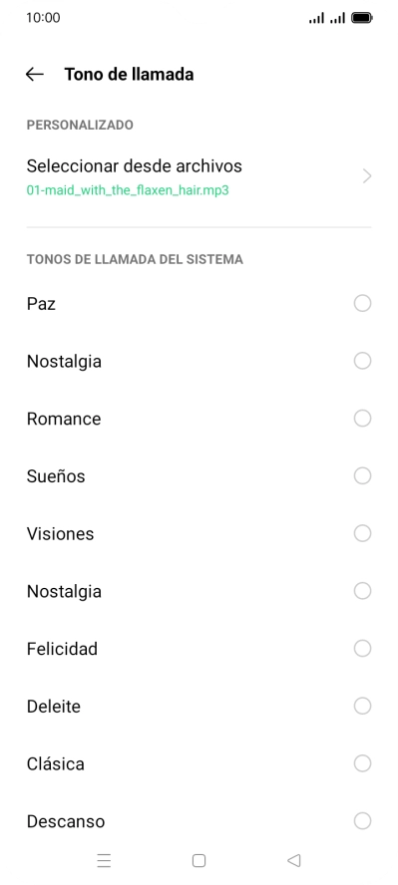
Task: Pick the Descanso radio button
Action: click(362, 821)
